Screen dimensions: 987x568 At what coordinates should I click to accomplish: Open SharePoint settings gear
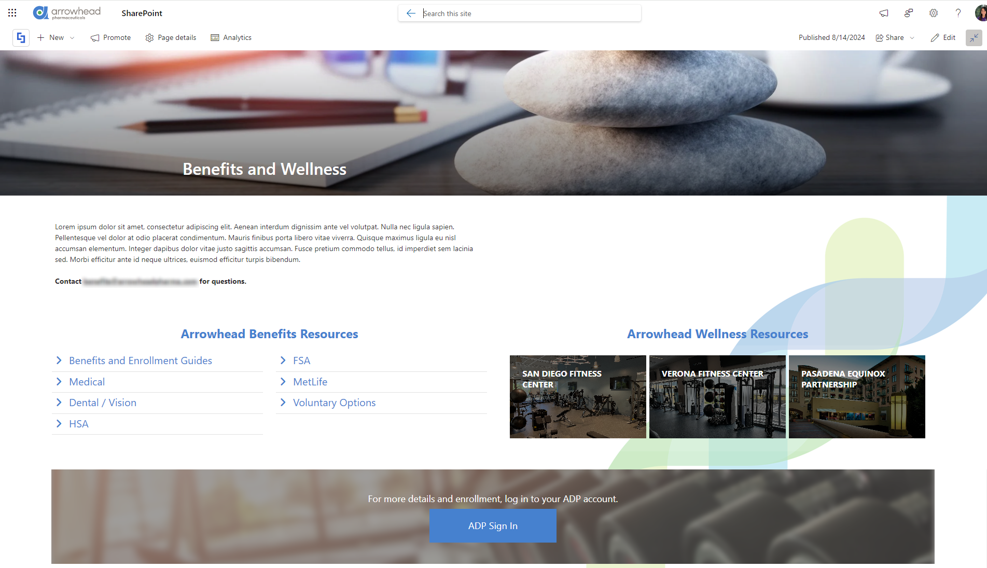click(x=933, y=13)
